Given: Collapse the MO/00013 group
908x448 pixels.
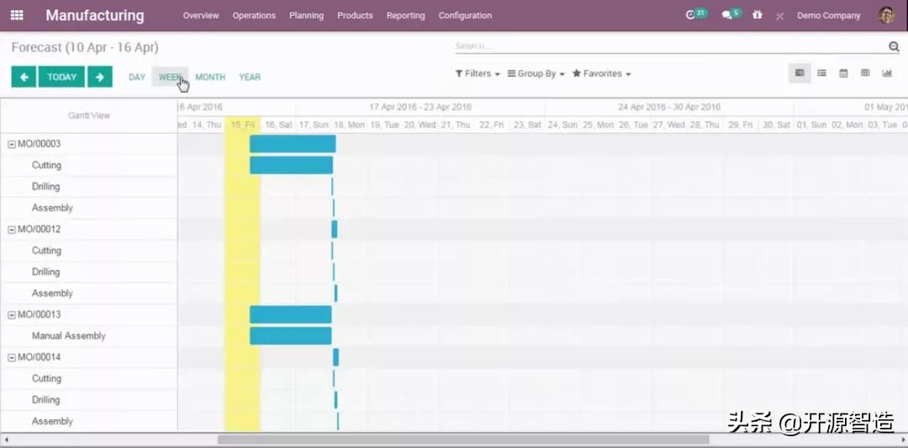Looking at the screenshot, I should tap(11, 315).
